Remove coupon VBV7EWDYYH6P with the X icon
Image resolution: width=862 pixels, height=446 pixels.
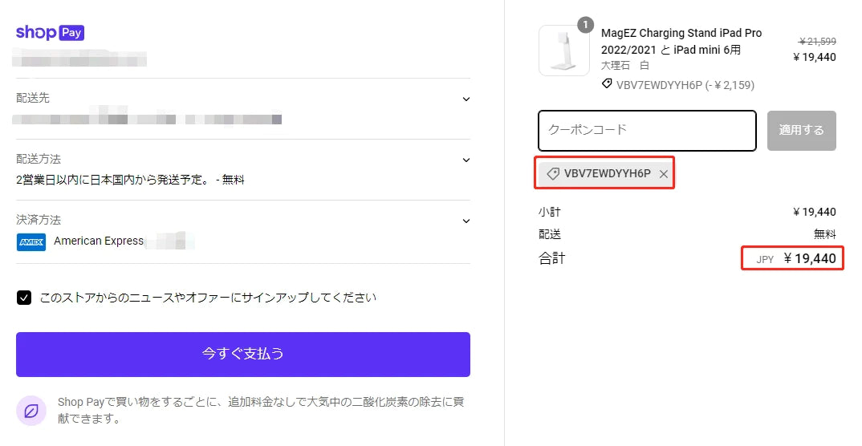pyautogui.click(x=664, y=174)
